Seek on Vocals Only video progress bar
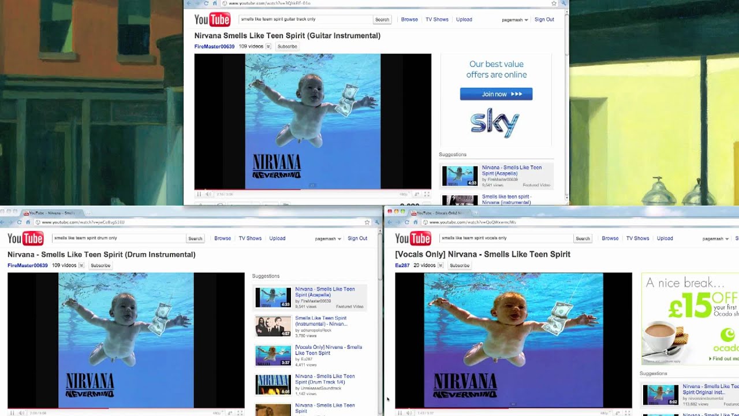The image size is (739, 416). click(x=514, y=408)
